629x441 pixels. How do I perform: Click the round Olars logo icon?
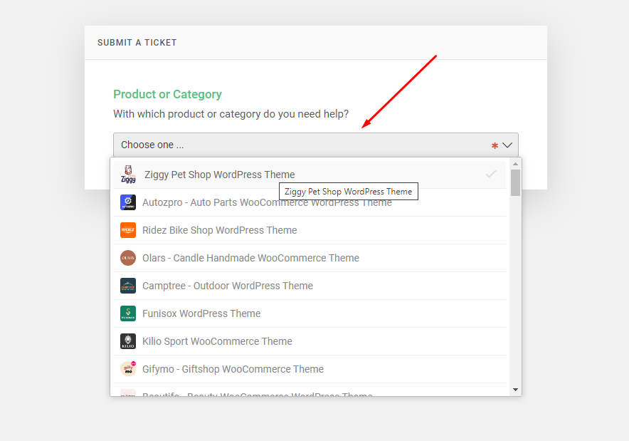click(128, 258)
